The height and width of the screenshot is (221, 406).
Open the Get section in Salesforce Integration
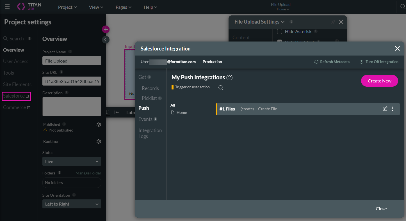[x=142, y=77]
